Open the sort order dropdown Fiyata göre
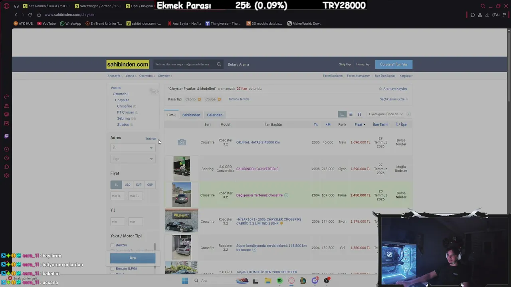Screen dimensions: 511x287 [385, 114]
